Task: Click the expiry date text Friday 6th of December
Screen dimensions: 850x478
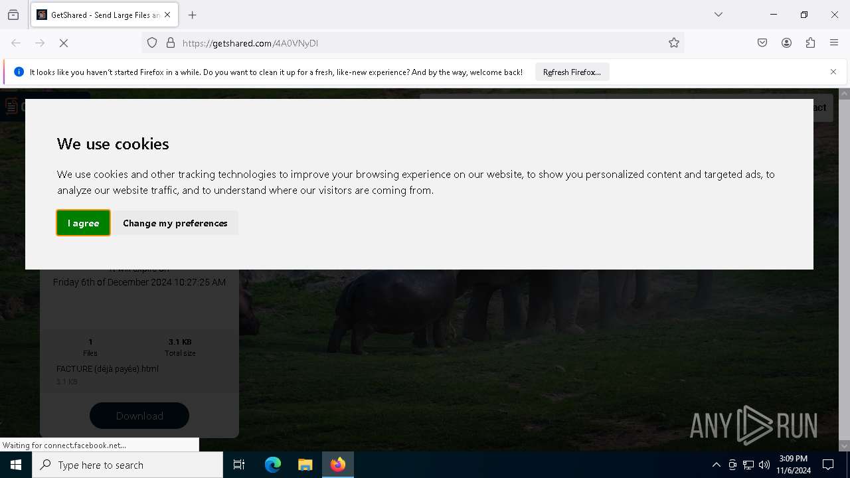Action: (x=139, y=282)
